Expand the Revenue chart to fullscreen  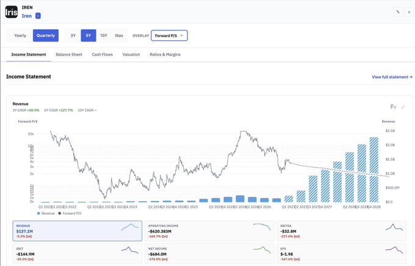(x=403, y=107)
